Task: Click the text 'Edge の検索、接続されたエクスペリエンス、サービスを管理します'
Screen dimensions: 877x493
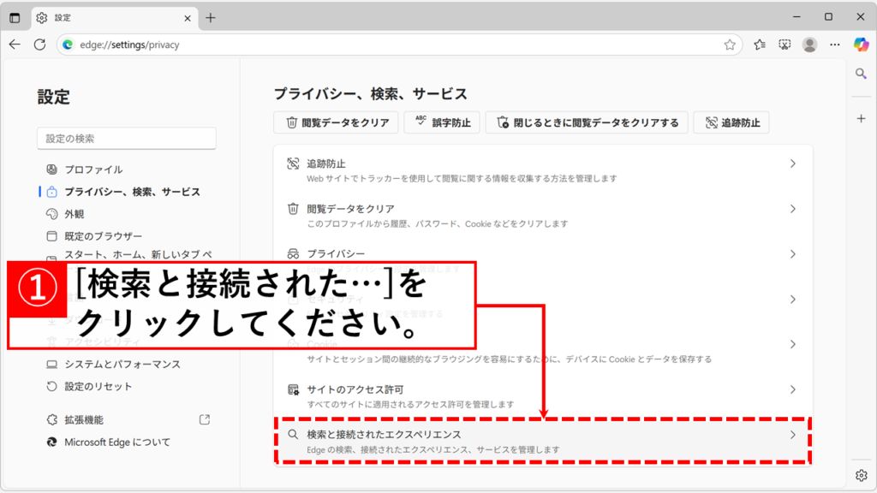Action: (433, 449)
